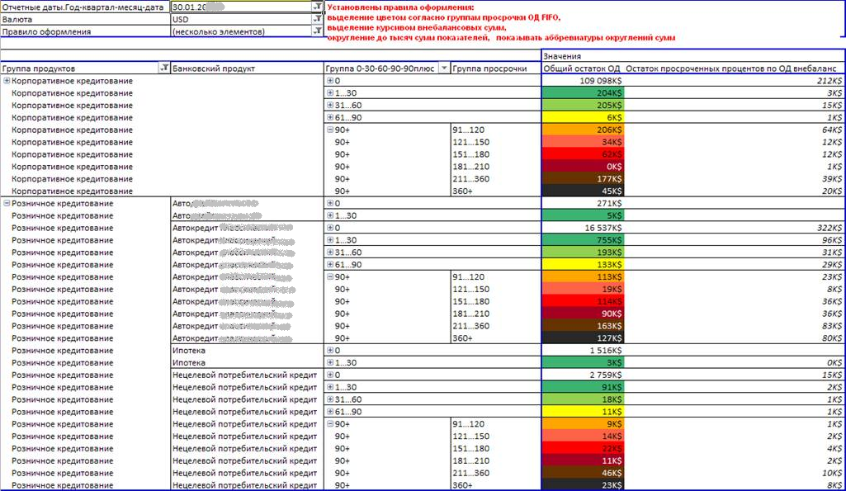The width and height of the screenshot is (846, 491).
Task: Collapse 90+ group for Нецелевой потребительский кредит
Action: pyautogui.click(x=330, y=423)
